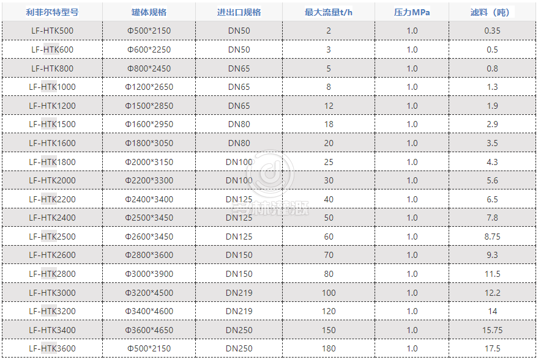Select the LF-HTK2000 model cell
Screen dimensions: 541x360
[x=52, y=180]
